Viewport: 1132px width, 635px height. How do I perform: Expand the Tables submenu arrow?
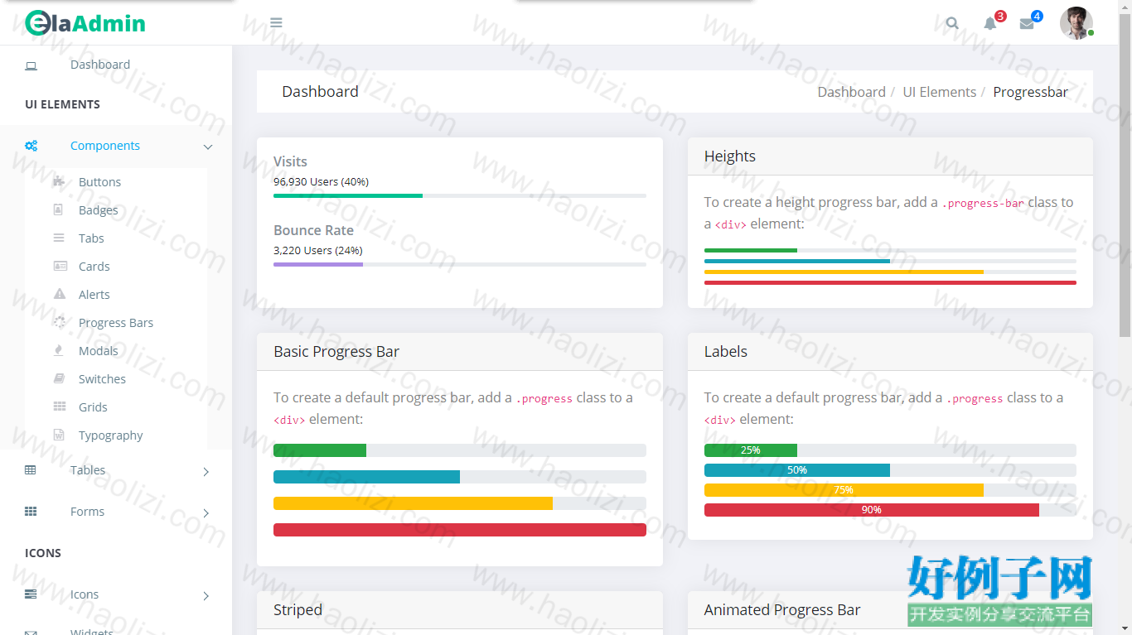click(206, 472)
